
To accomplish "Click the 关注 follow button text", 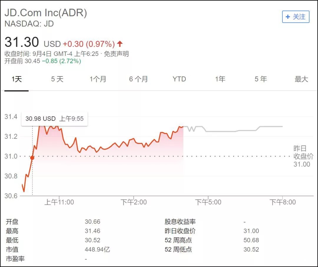I will [299, 17].
